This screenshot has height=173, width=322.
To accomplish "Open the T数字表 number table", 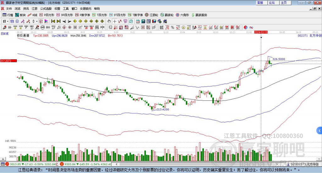I will tap(135, 15).
